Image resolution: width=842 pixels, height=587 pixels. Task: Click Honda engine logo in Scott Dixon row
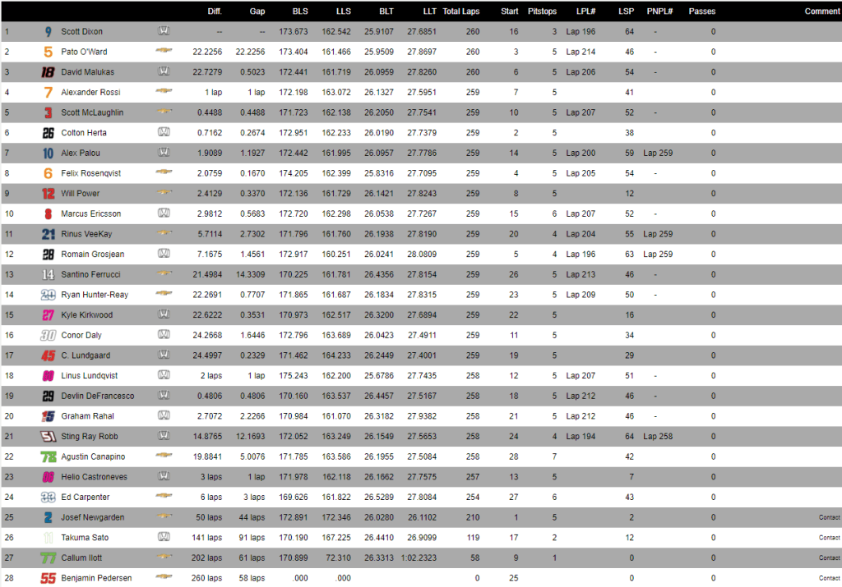164,31
